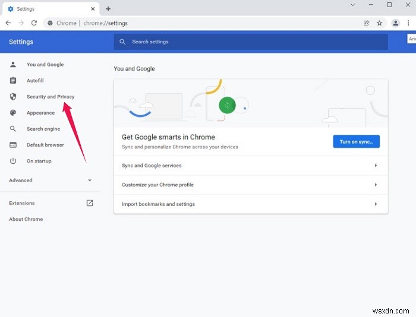Select Autofill in sidebar
416x317 pixels.
coord(35,80)
